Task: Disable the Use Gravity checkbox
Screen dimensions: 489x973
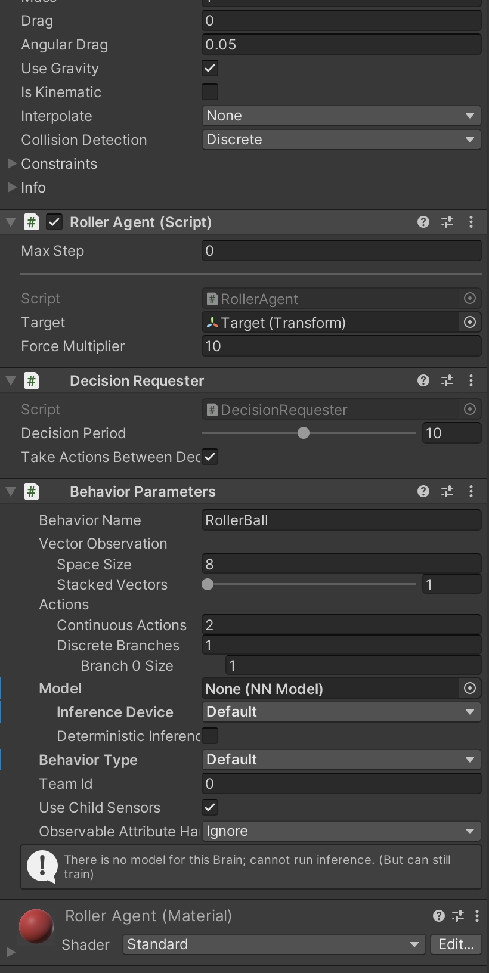Action: [210, 68]
